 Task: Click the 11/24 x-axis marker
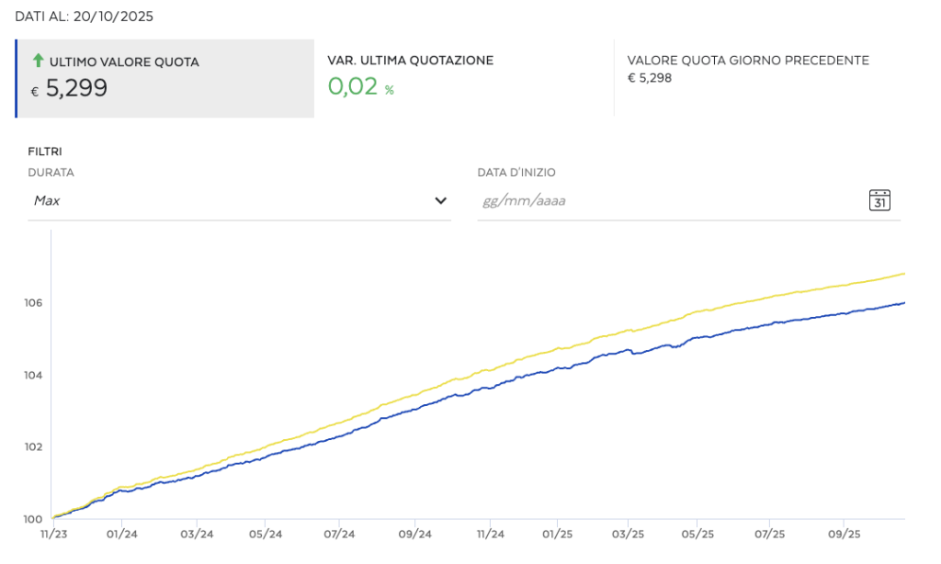(x=491, y=534)
